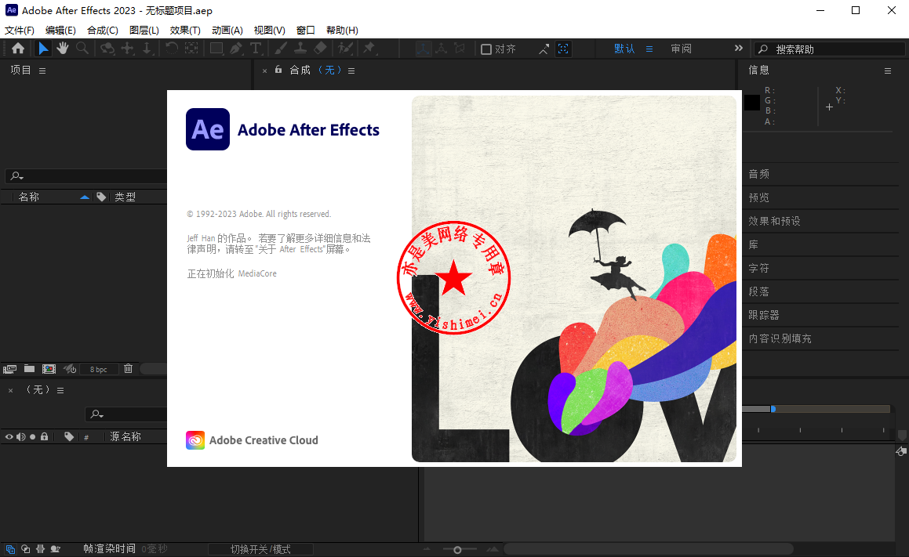The width and height of the screenshot is (909, 557).
Task: Open the 合成 panel hamburger menu
Action: (351, 71)
